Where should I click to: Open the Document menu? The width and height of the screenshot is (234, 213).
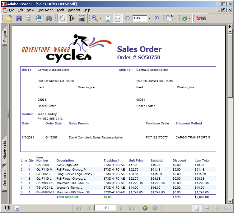pyautogui.click(x=45, y=10)
